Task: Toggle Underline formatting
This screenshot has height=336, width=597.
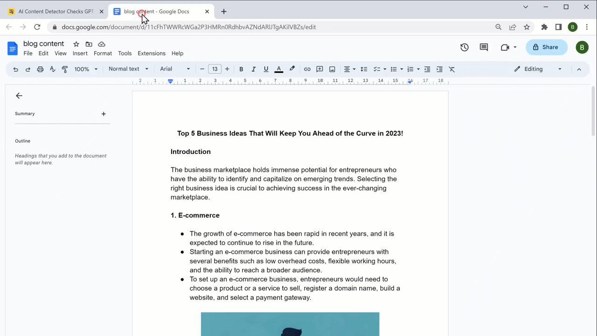Action: pos(266,69)
